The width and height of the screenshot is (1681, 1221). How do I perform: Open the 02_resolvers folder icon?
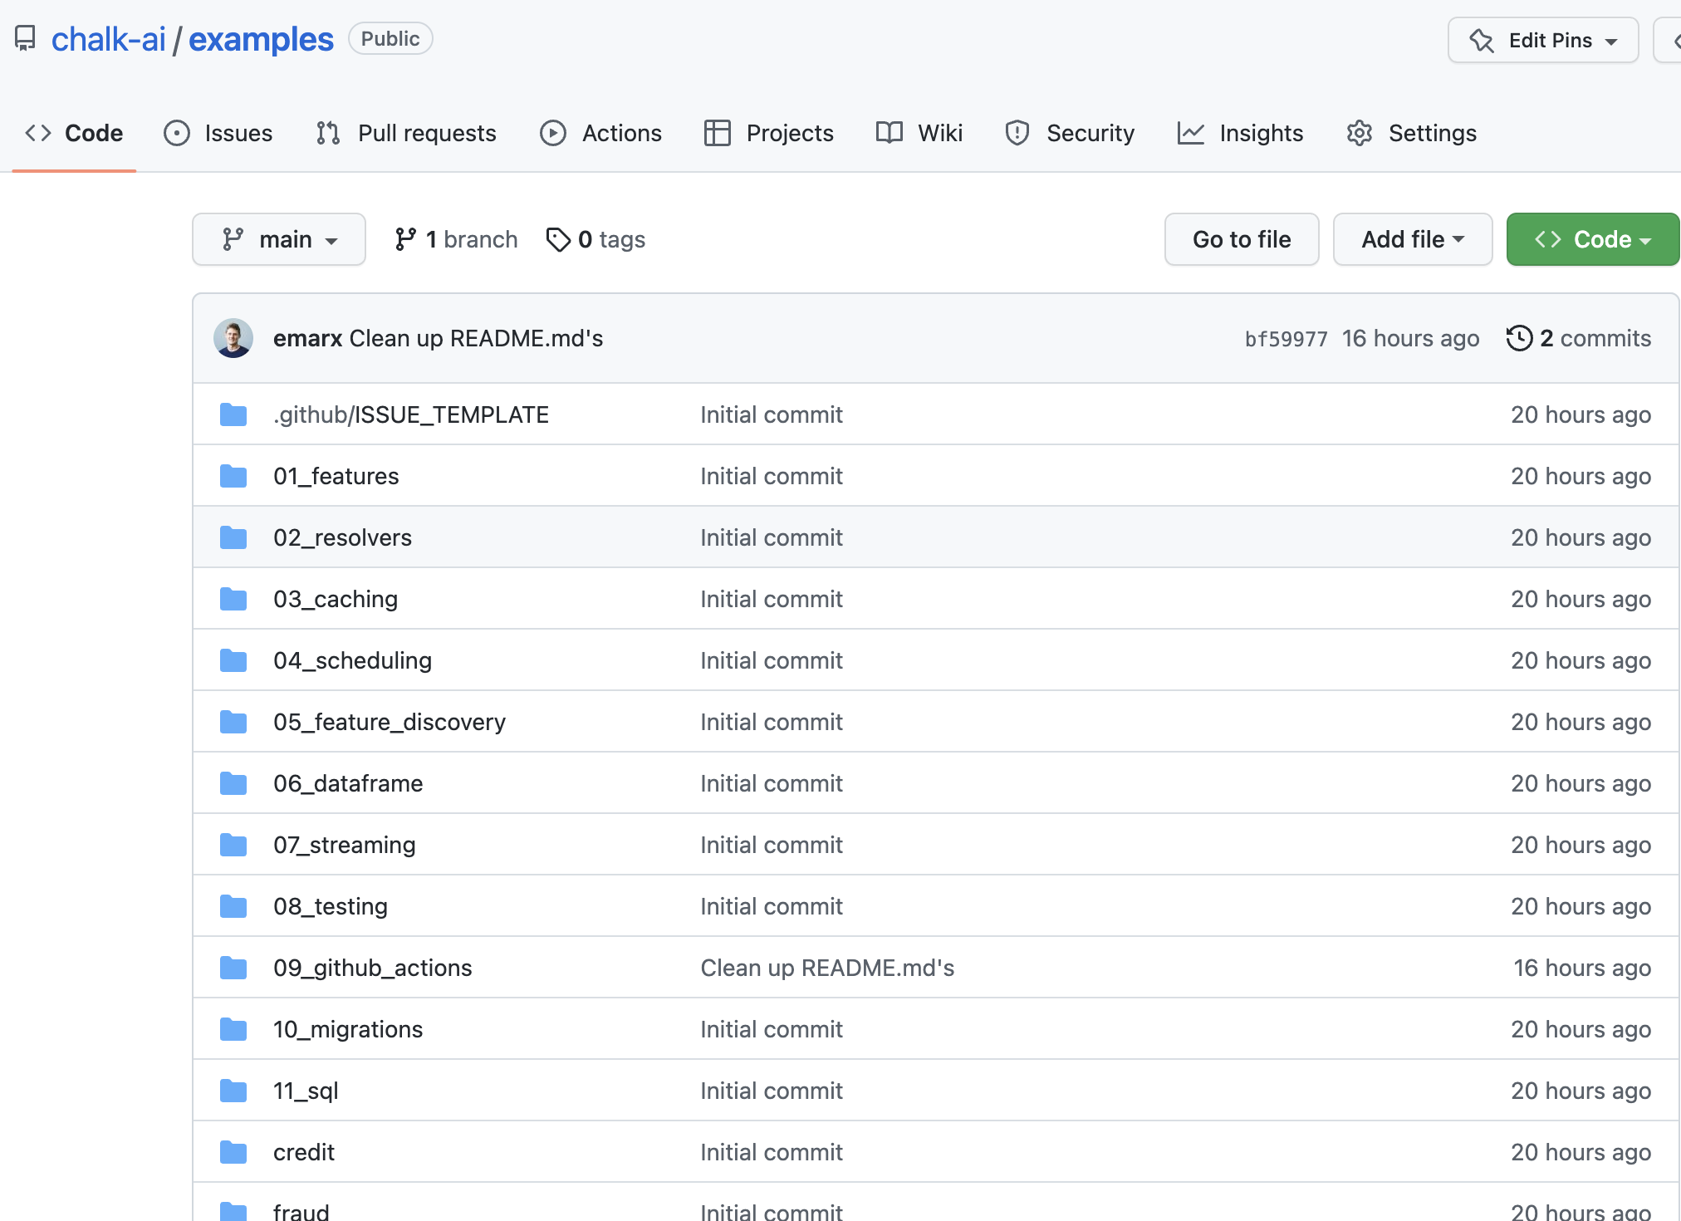(233, 537)
